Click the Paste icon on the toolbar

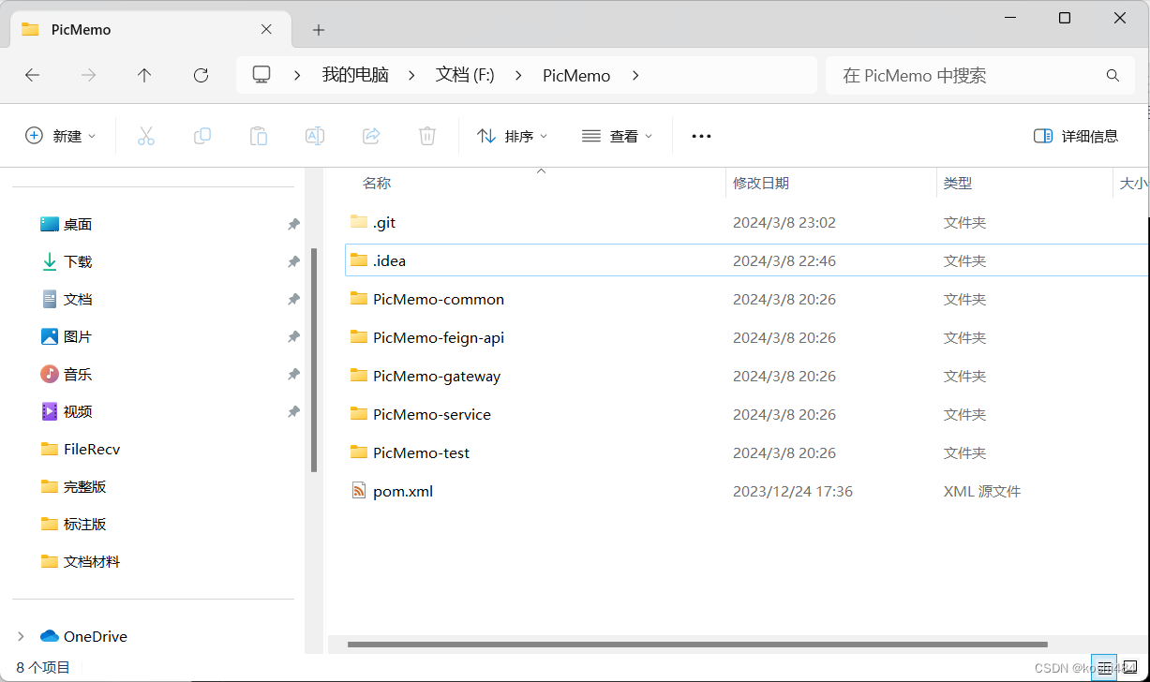259,136
